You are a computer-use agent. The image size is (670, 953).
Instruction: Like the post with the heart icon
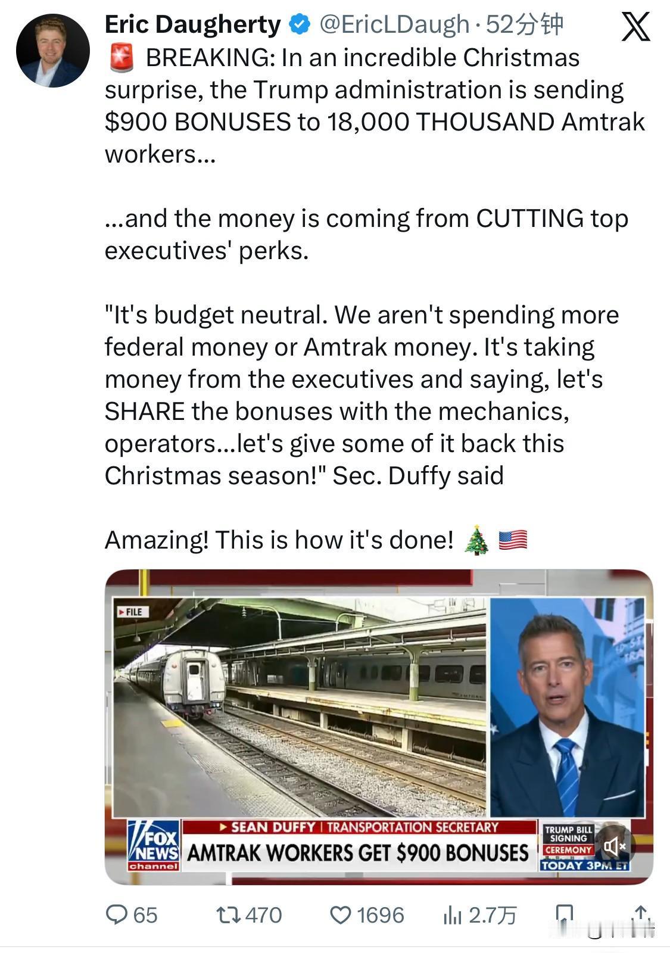click(341, 915)
